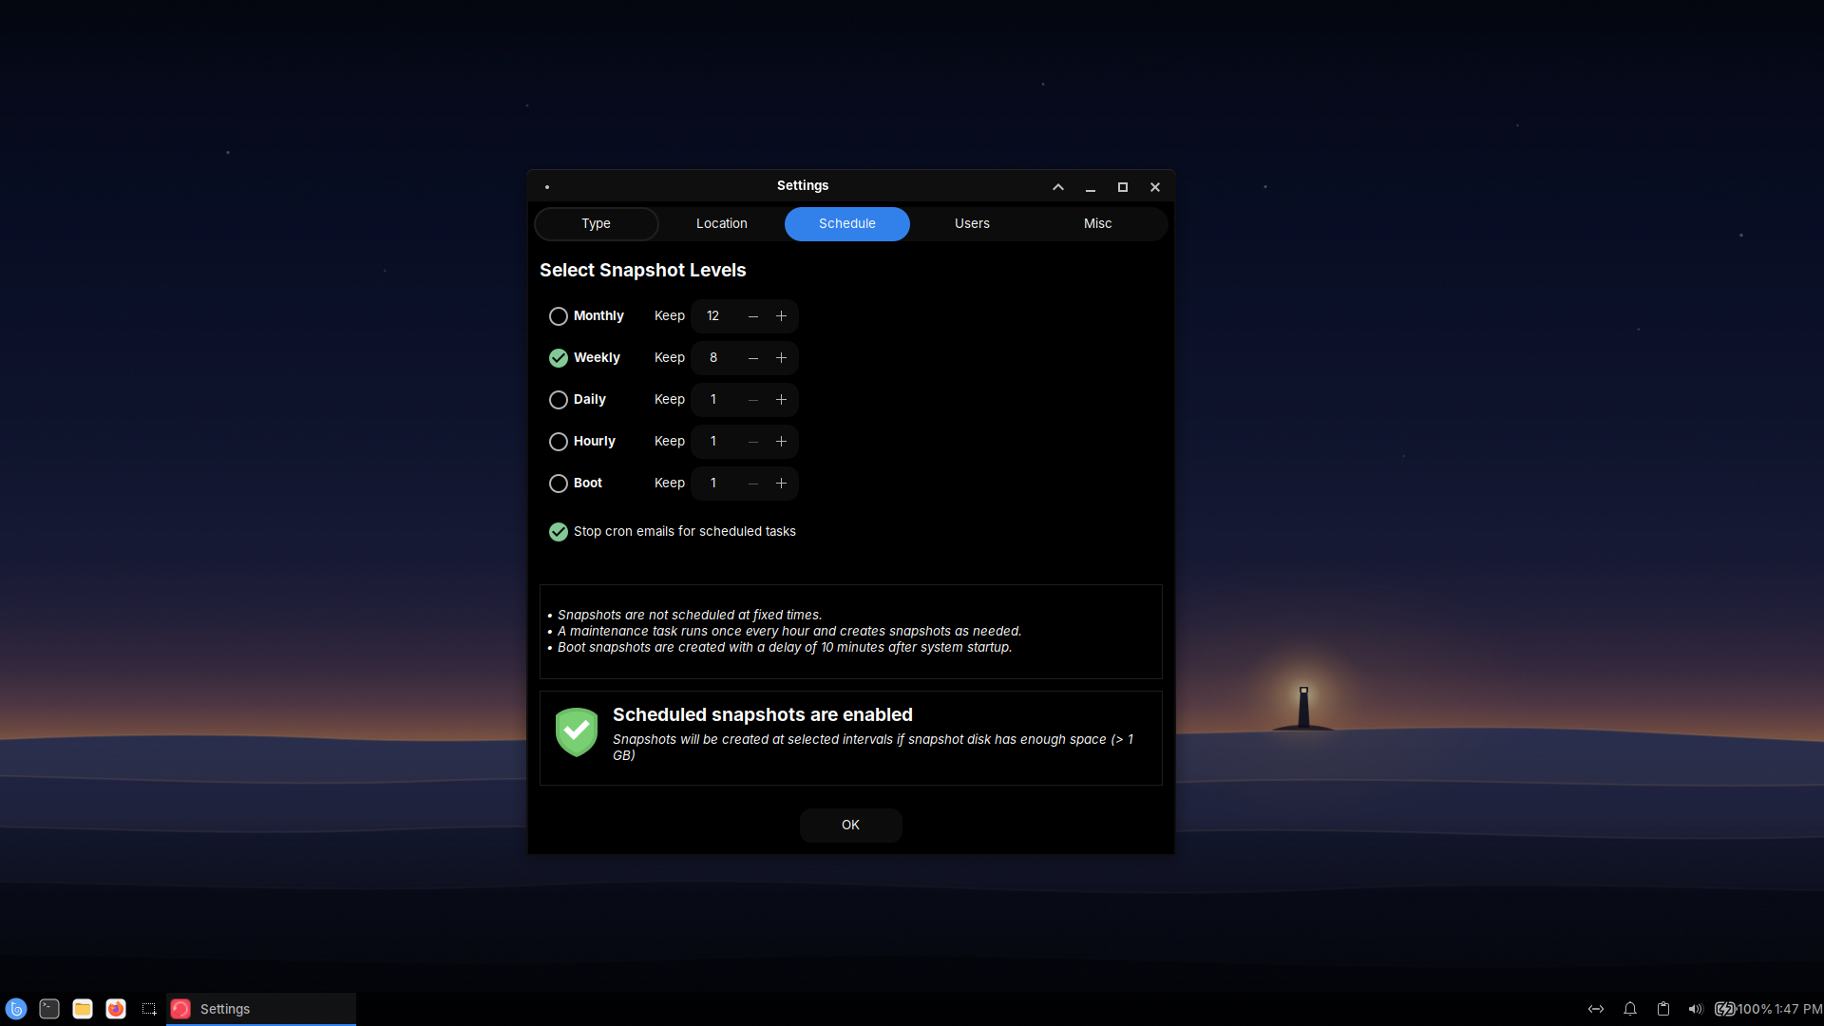Increase the Daily keep count with plus
This screenshot has width=1824, height=1026.
coord(781,400)
